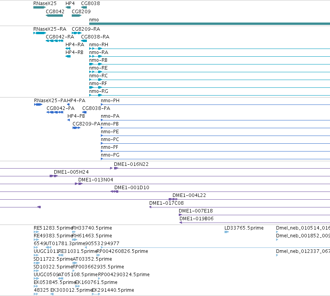Select the RP004290324.5prime EST label
Viewport: 330px width, 296px height.
[x=124, y=275]
